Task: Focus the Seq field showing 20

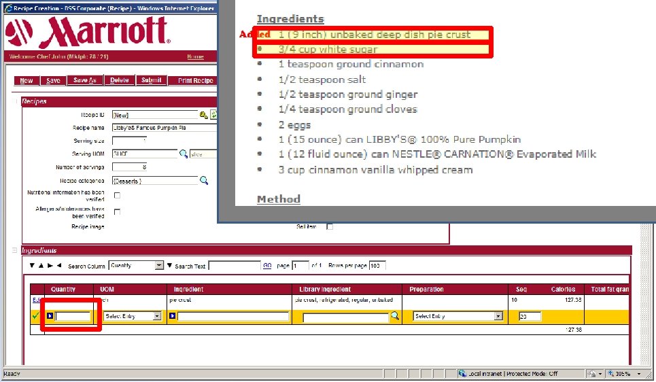Action: pyautogui.click(x=530, y=316)
